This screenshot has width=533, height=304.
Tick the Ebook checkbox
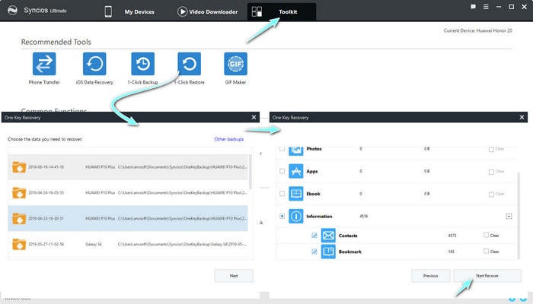[282, 194]
